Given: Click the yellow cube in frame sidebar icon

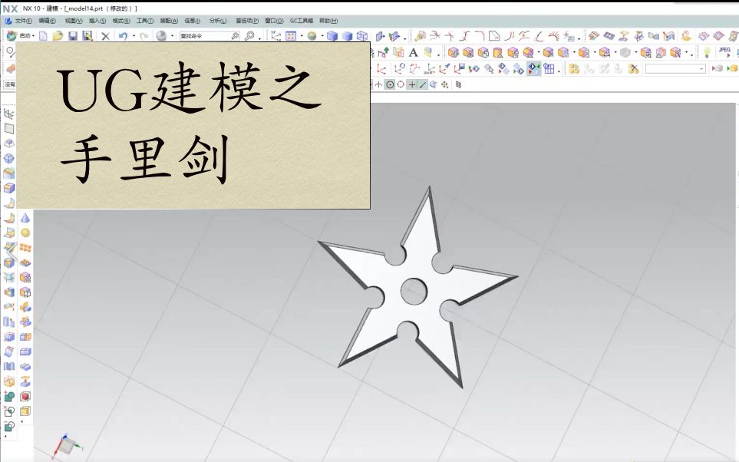Looking at the screenshot, I should (25, 411).
